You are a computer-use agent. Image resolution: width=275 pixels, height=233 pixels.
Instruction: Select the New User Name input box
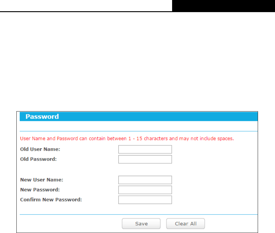[x=145, y=180]
